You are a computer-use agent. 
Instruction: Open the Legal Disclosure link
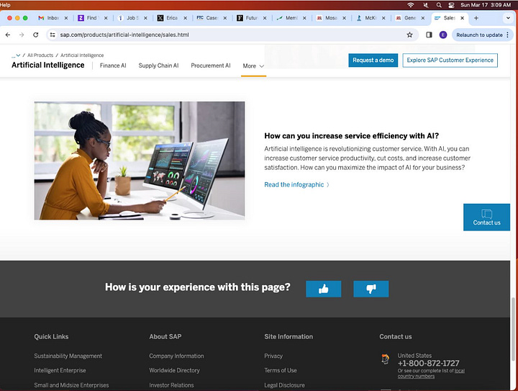tap(284, 385)
